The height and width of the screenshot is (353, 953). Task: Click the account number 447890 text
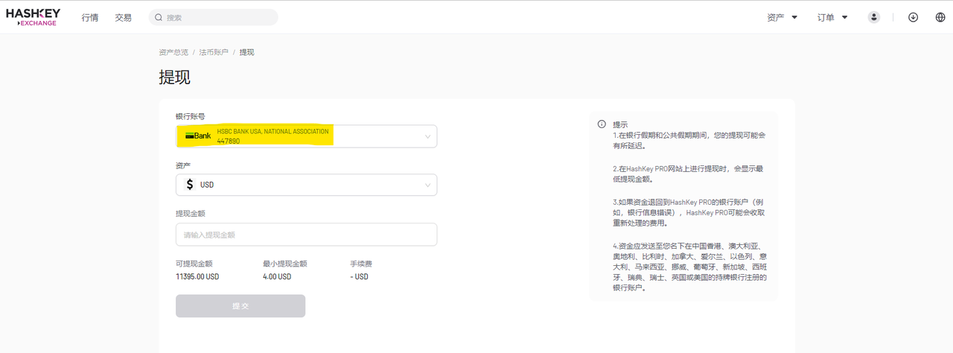[229, 141]
